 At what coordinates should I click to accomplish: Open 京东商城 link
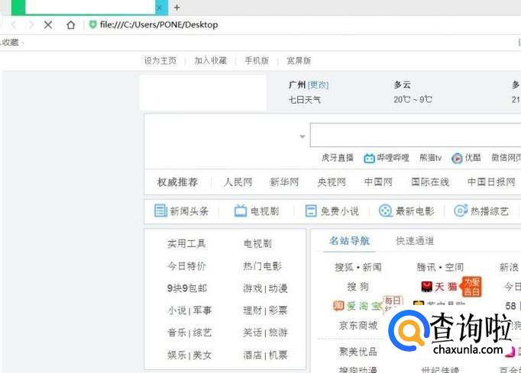coord(358,326)
